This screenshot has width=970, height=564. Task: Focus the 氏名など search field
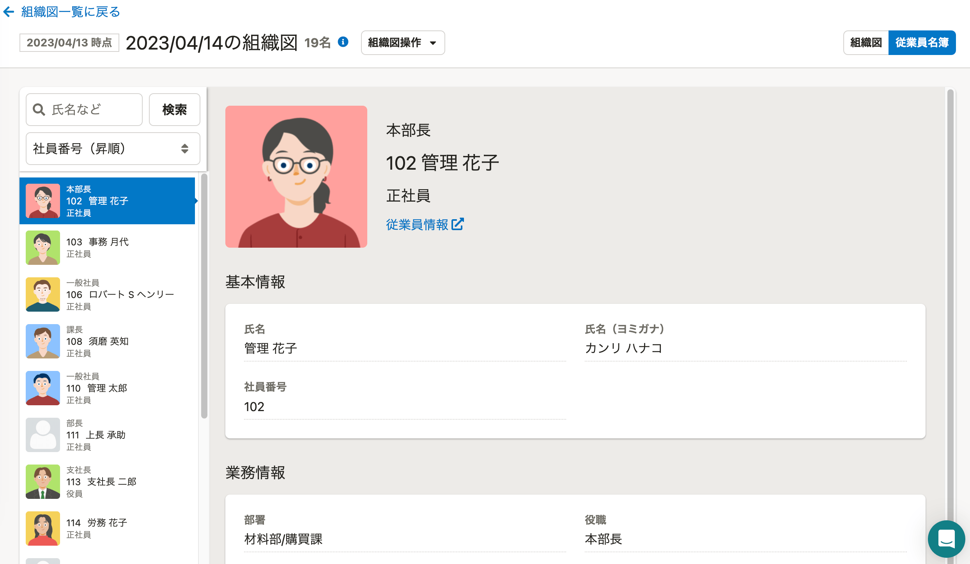[84, 110]
